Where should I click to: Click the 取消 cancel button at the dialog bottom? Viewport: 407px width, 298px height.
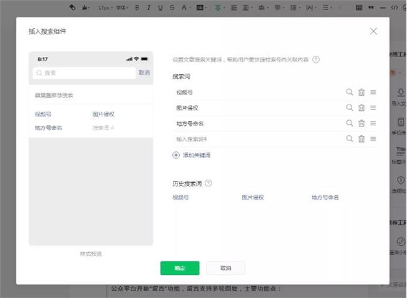(225, 268)
